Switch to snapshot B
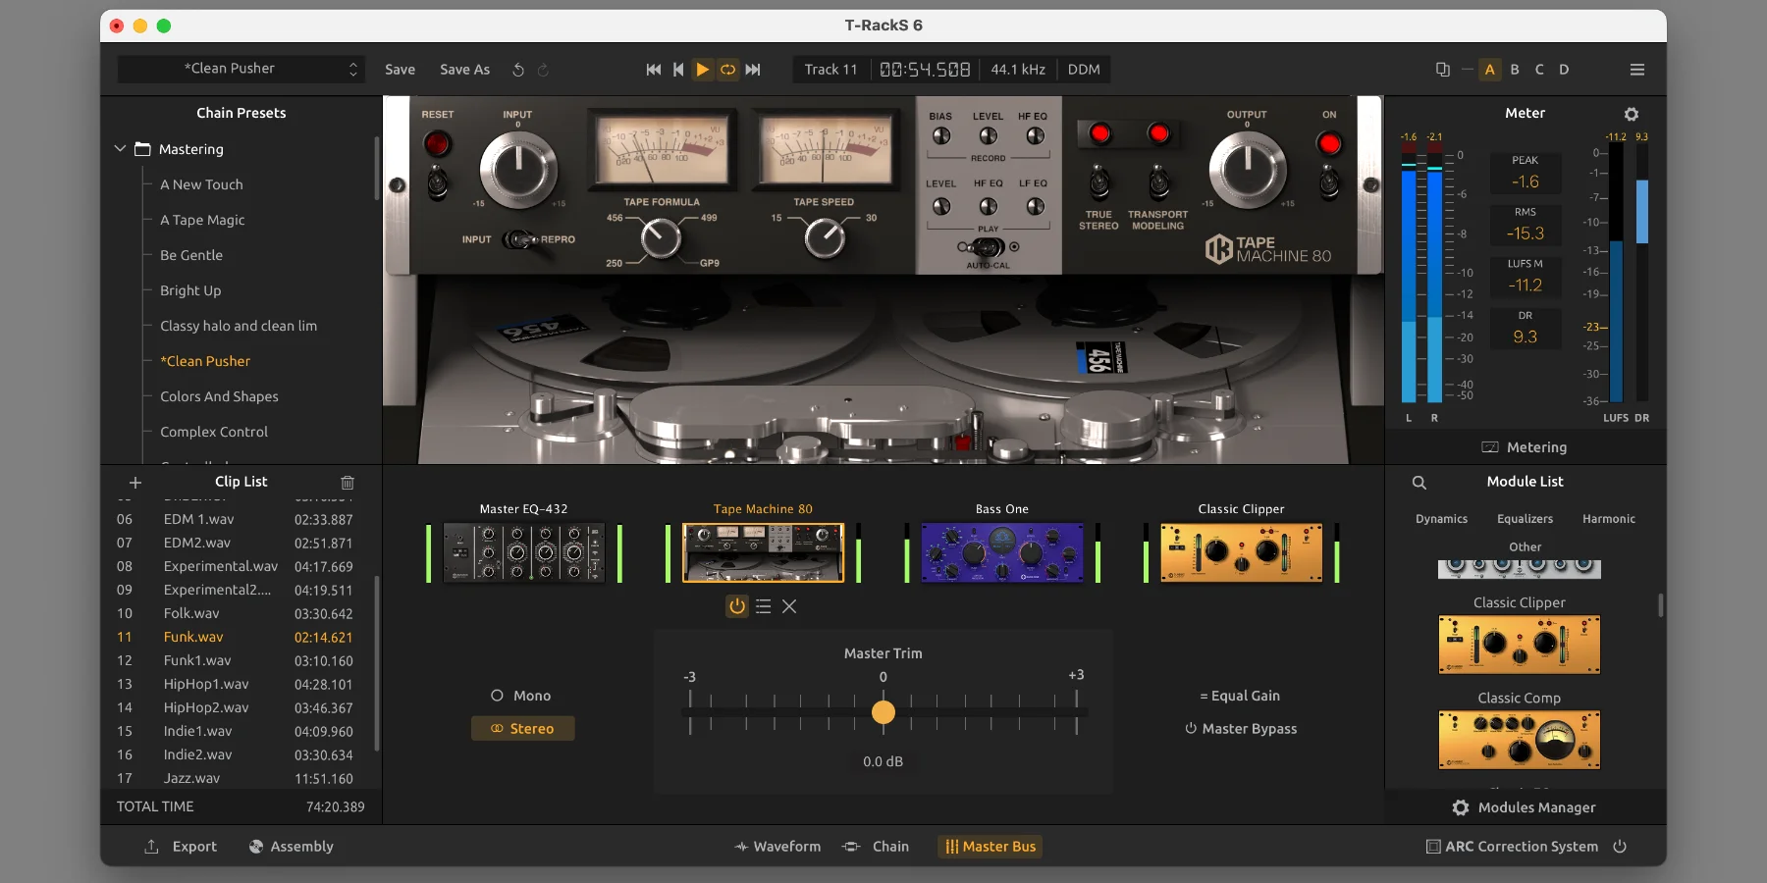This screenshot has width=1767, height=883. (x=1515, y=70)
